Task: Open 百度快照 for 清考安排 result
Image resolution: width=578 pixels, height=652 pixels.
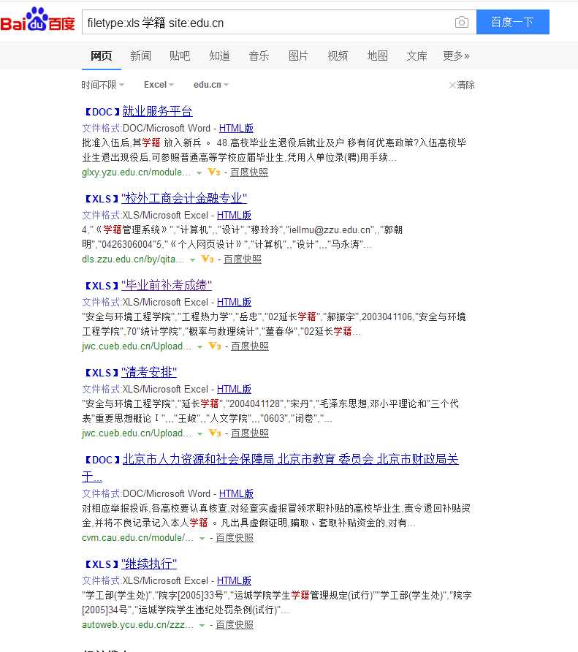Action: [x=249, y=433]
